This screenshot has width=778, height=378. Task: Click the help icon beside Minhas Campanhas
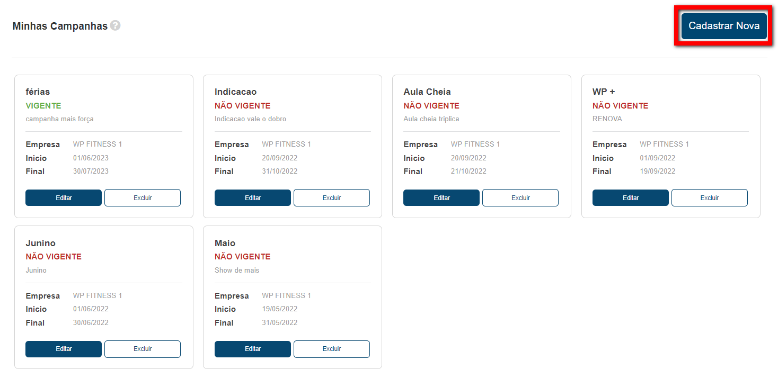[x=115, y=25]
